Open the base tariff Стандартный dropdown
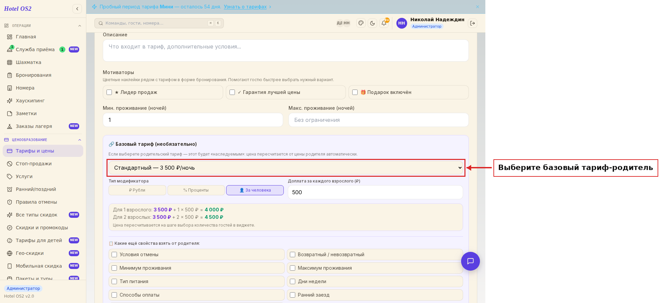The image size is (666, 303). pyautogui.click(x=286, y=168)
